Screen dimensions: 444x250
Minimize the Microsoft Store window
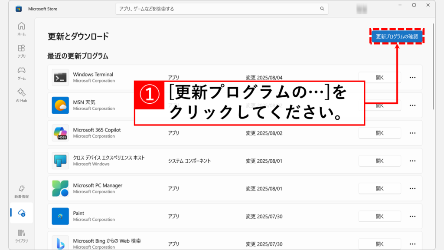pyautogui.click(x=400, y=5)
